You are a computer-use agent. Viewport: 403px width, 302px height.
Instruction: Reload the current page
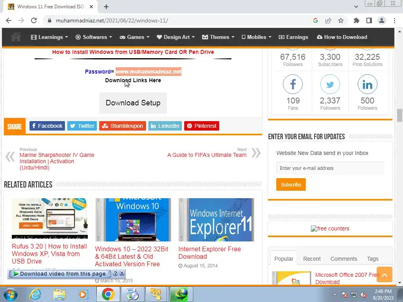coord(34,20)
